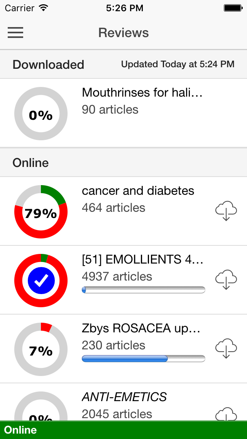This screenshot has width=247, height=439.
Task: Open the Mouthrinses for halitosis review
Action: pyautogui.click(x=142, y=92)
